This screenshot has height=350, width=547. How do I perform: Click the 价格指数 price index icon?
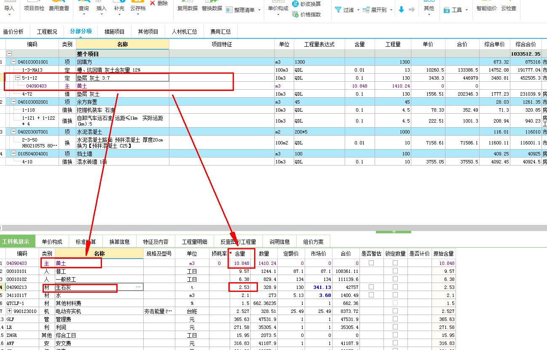coord(295,14)
